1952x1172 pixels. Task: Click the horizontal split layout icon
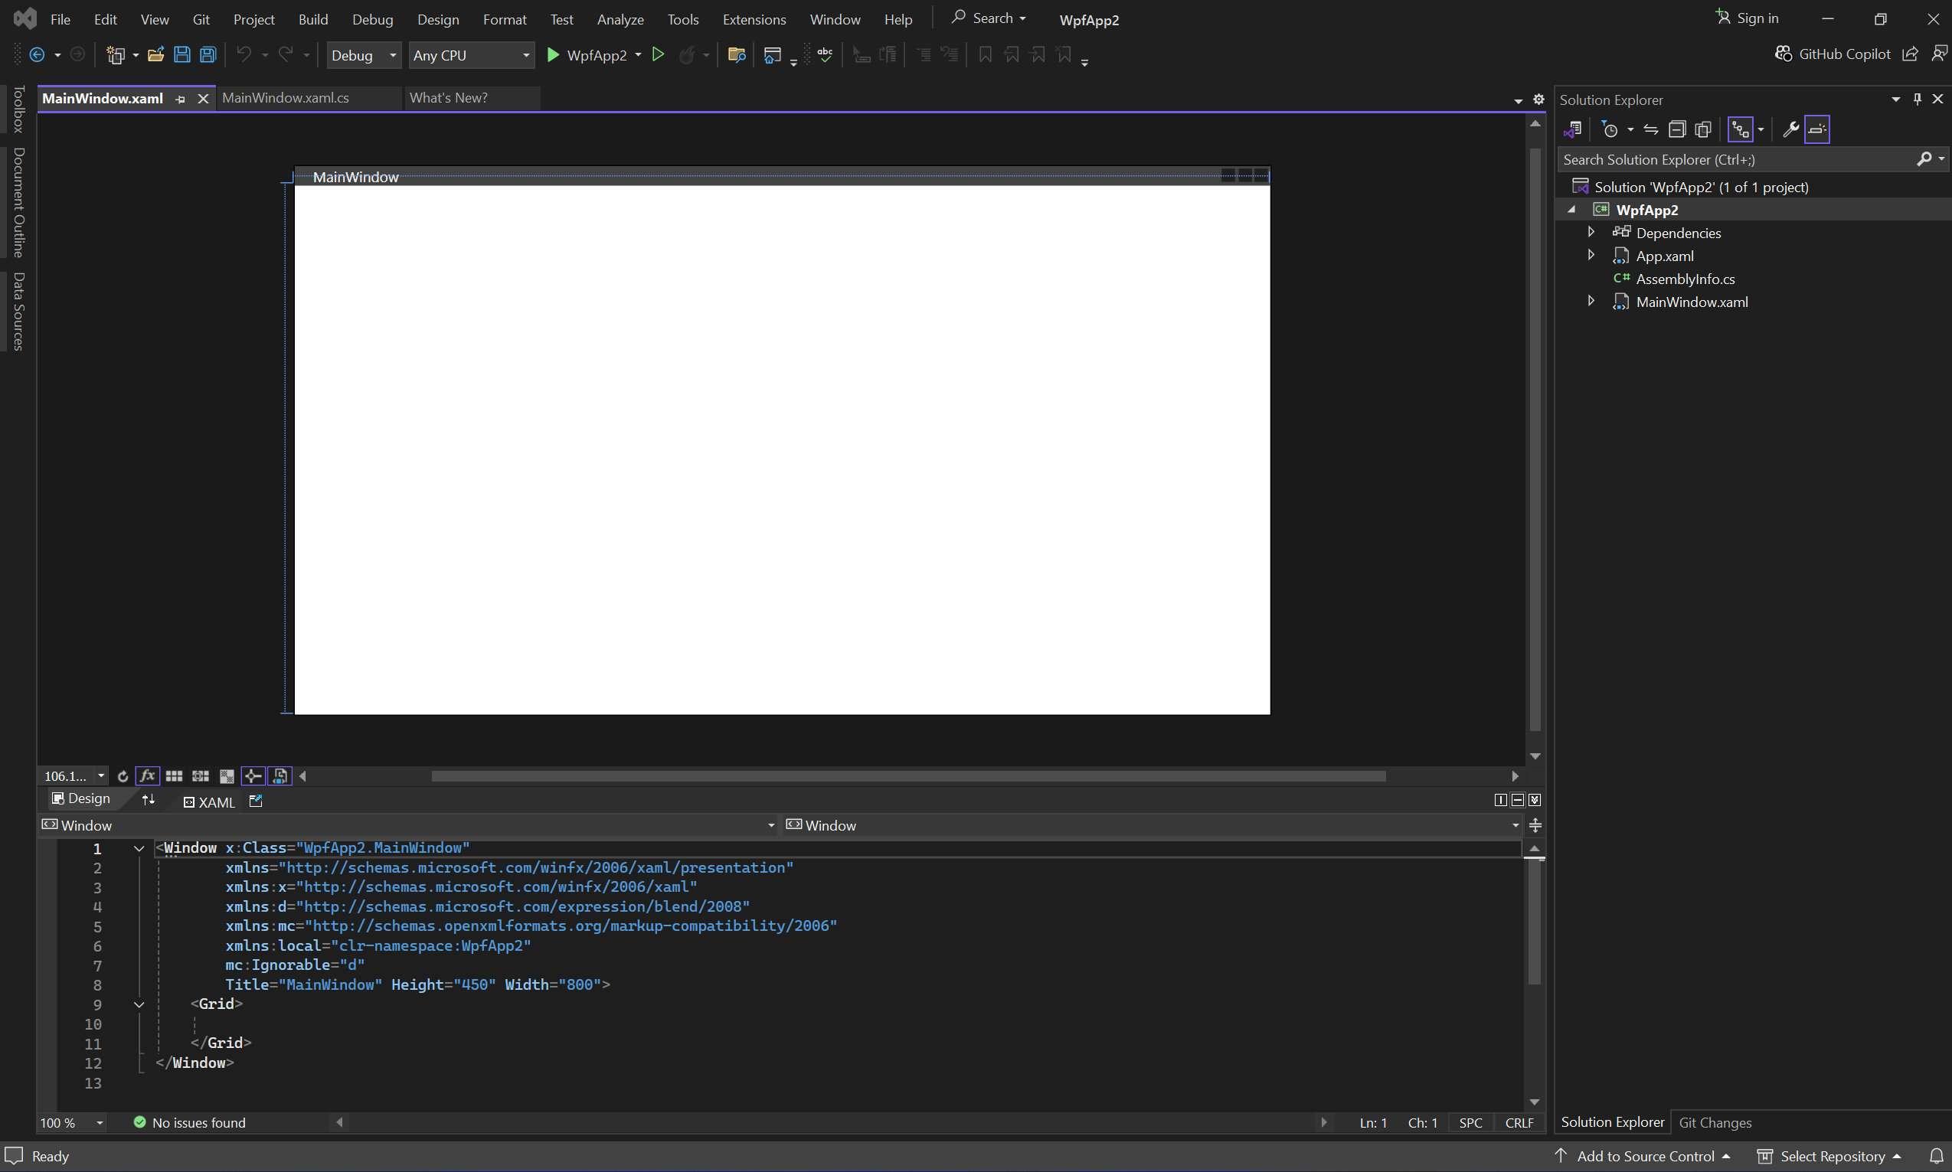pos(1517,800)
